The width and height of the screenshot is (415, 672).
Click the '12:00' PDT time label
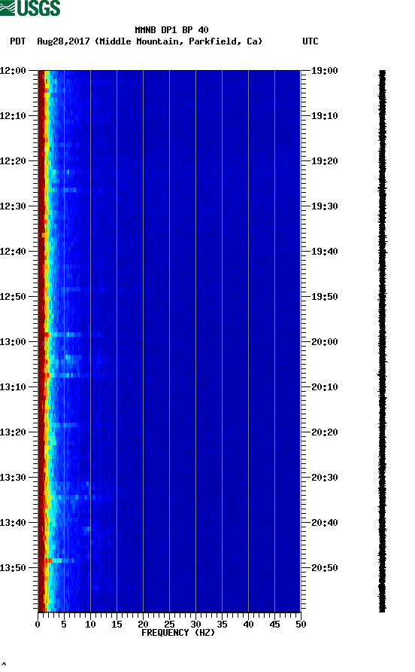coord(14,71)
